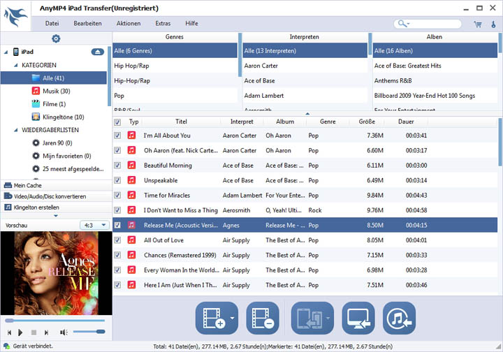503x352 pixels.
Task: Collapse the WIEDERGABERLISTEN section
Action: click(15, 130)
